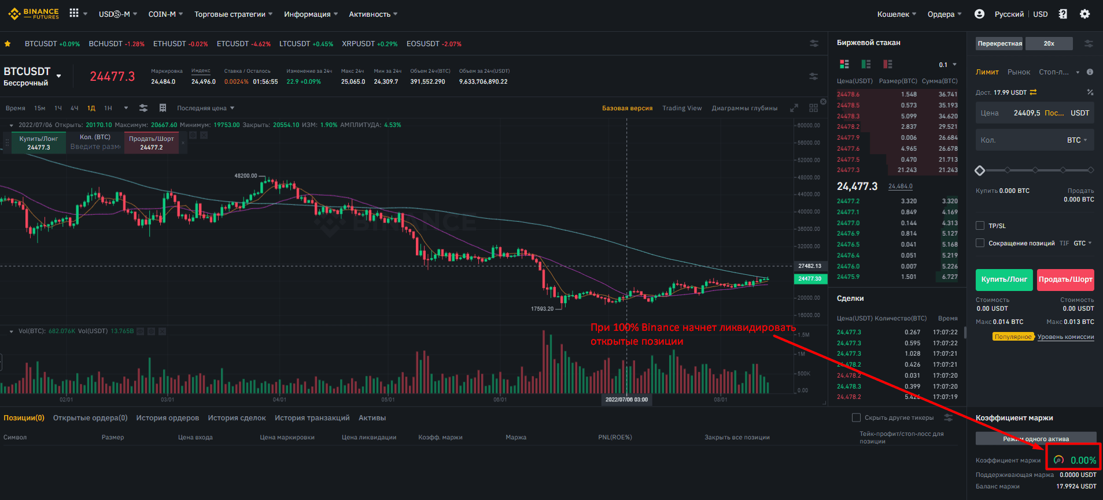1103x500 pixels.
Task: Show both bids and asks order book view
Action: [x=844, y=64]
